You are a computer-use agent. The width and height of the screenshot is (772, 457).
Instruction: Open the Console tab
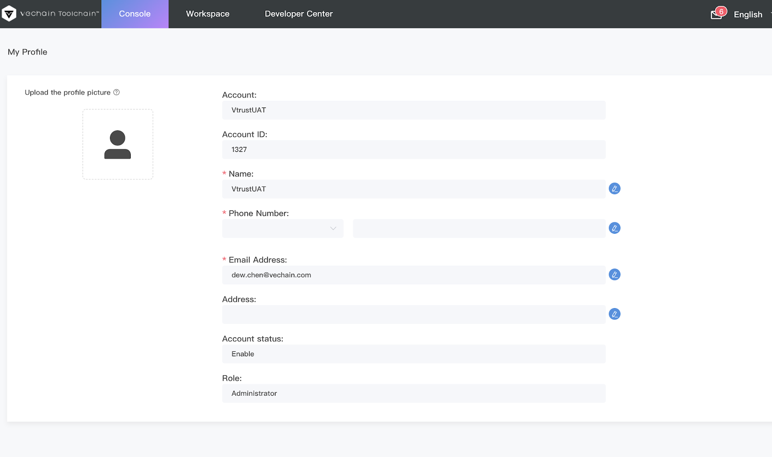click(x=135, y=14)
